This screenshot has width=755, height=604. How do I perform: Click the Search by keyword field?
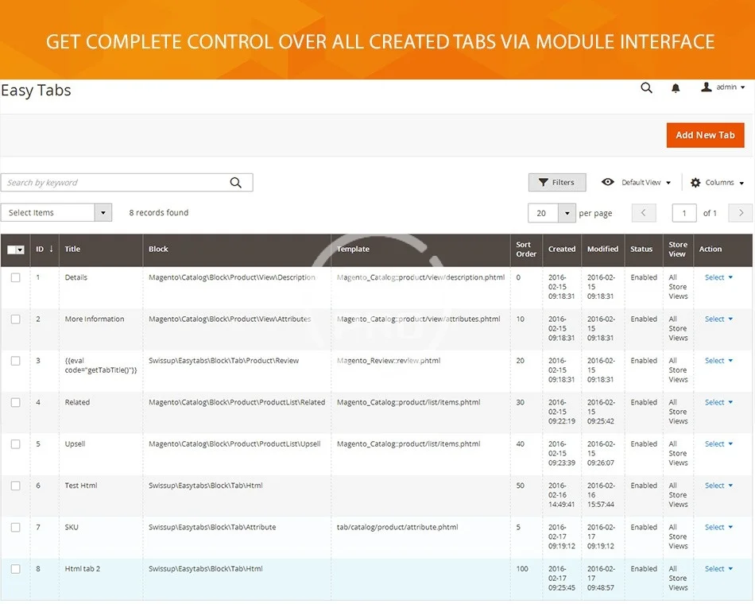115,183
